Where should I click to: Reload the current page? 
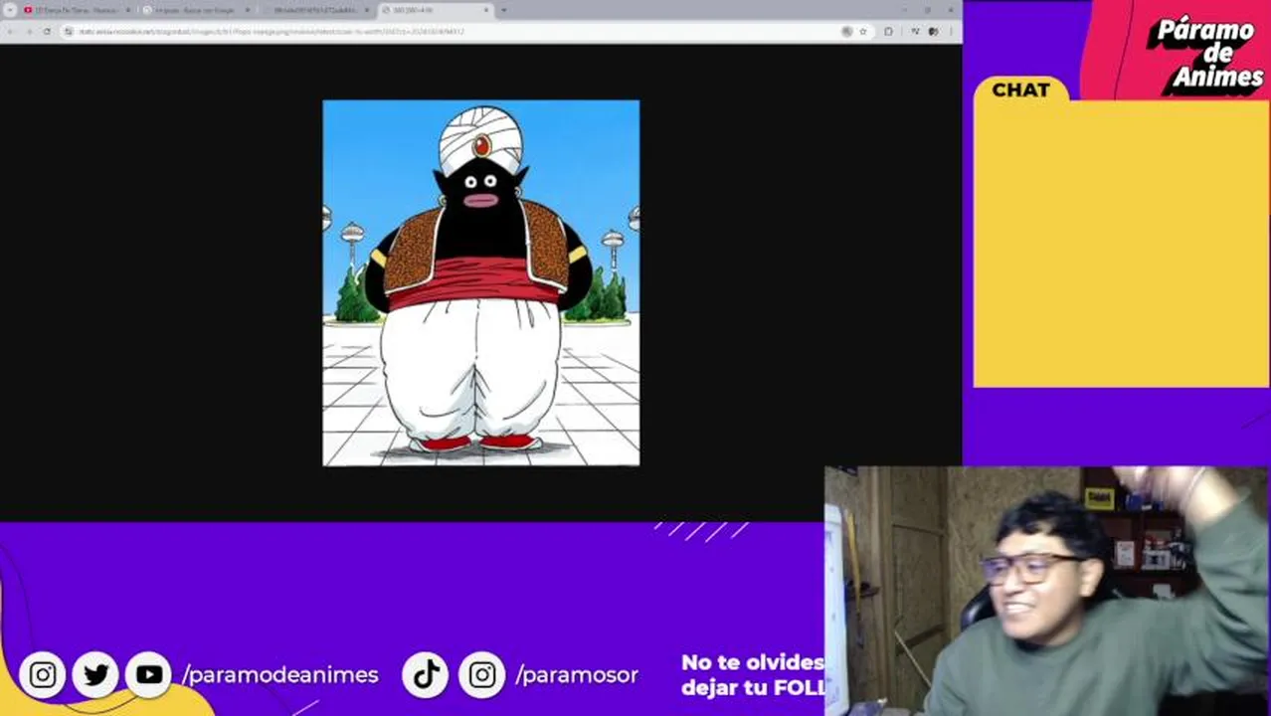[47, 31]
